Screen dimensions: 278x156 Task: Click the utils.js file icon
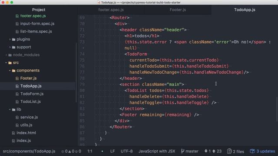click(17, 125)
